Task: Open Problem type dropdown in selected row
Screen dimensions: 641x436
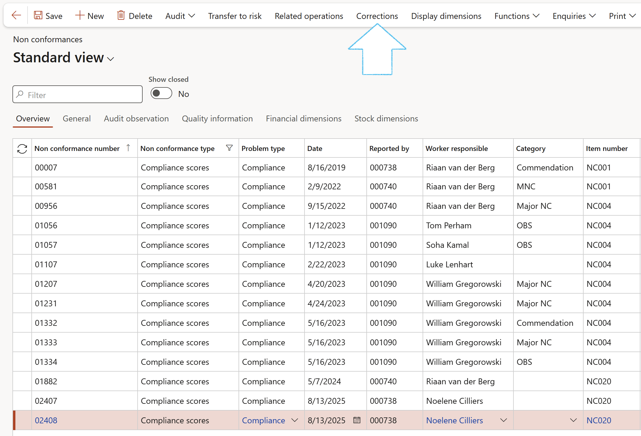Action: tap(295, 420)
